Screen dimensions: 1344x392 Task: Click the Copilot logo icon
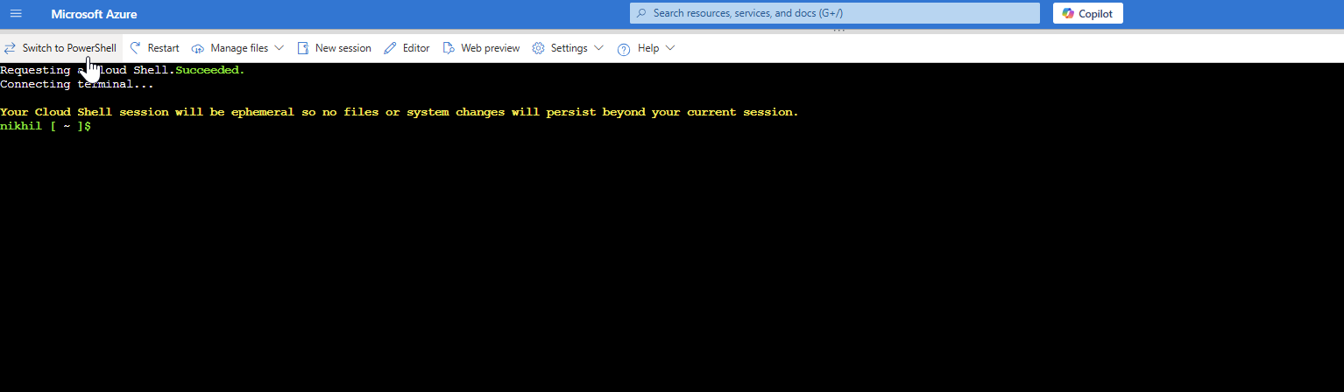click(x=1068, y=13)
